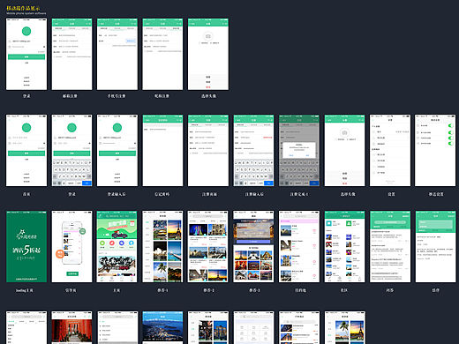Click orange round badge on 引导页 mockup
This screenshot has height=344, width=459.
click(60, 254)
